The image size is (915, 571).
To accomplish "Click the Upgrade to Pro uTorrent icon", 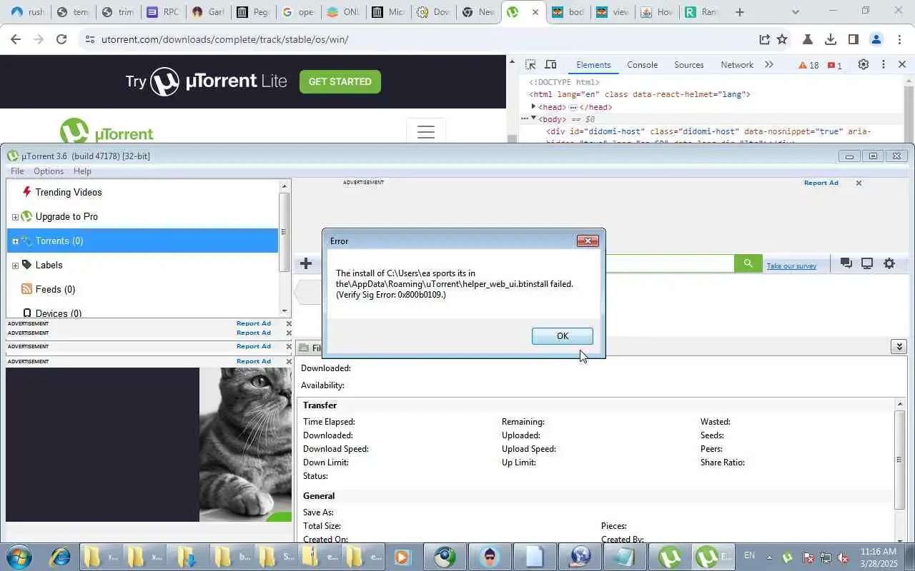I will (x=26, y=216).
